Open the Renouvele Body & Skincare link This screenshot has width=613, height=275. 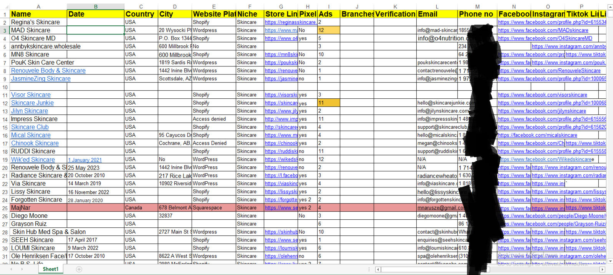point(48,71)
